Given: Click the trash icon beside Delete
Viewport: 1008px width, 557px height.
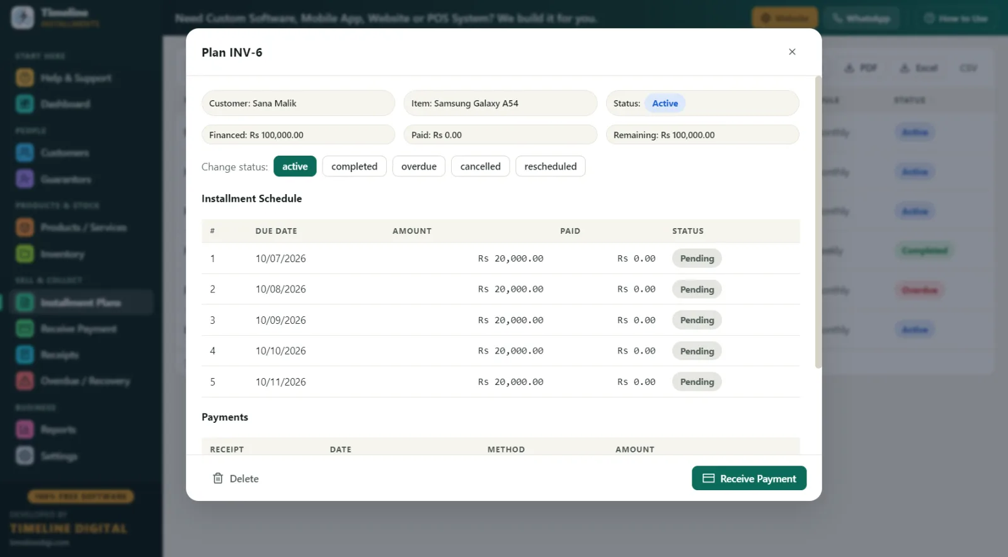Looking at the screenshot, I should [x=218, y=478].
